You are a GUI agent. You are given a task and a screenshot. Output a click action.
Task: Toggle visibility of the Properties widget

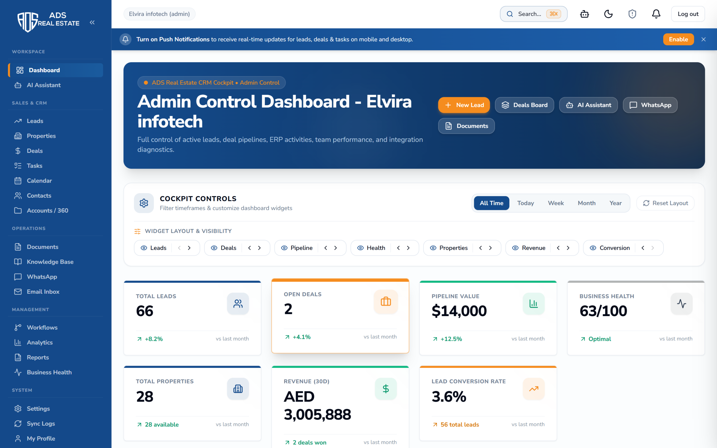433,248
